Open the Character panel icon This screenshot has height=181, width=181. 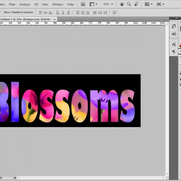point(174,45)
